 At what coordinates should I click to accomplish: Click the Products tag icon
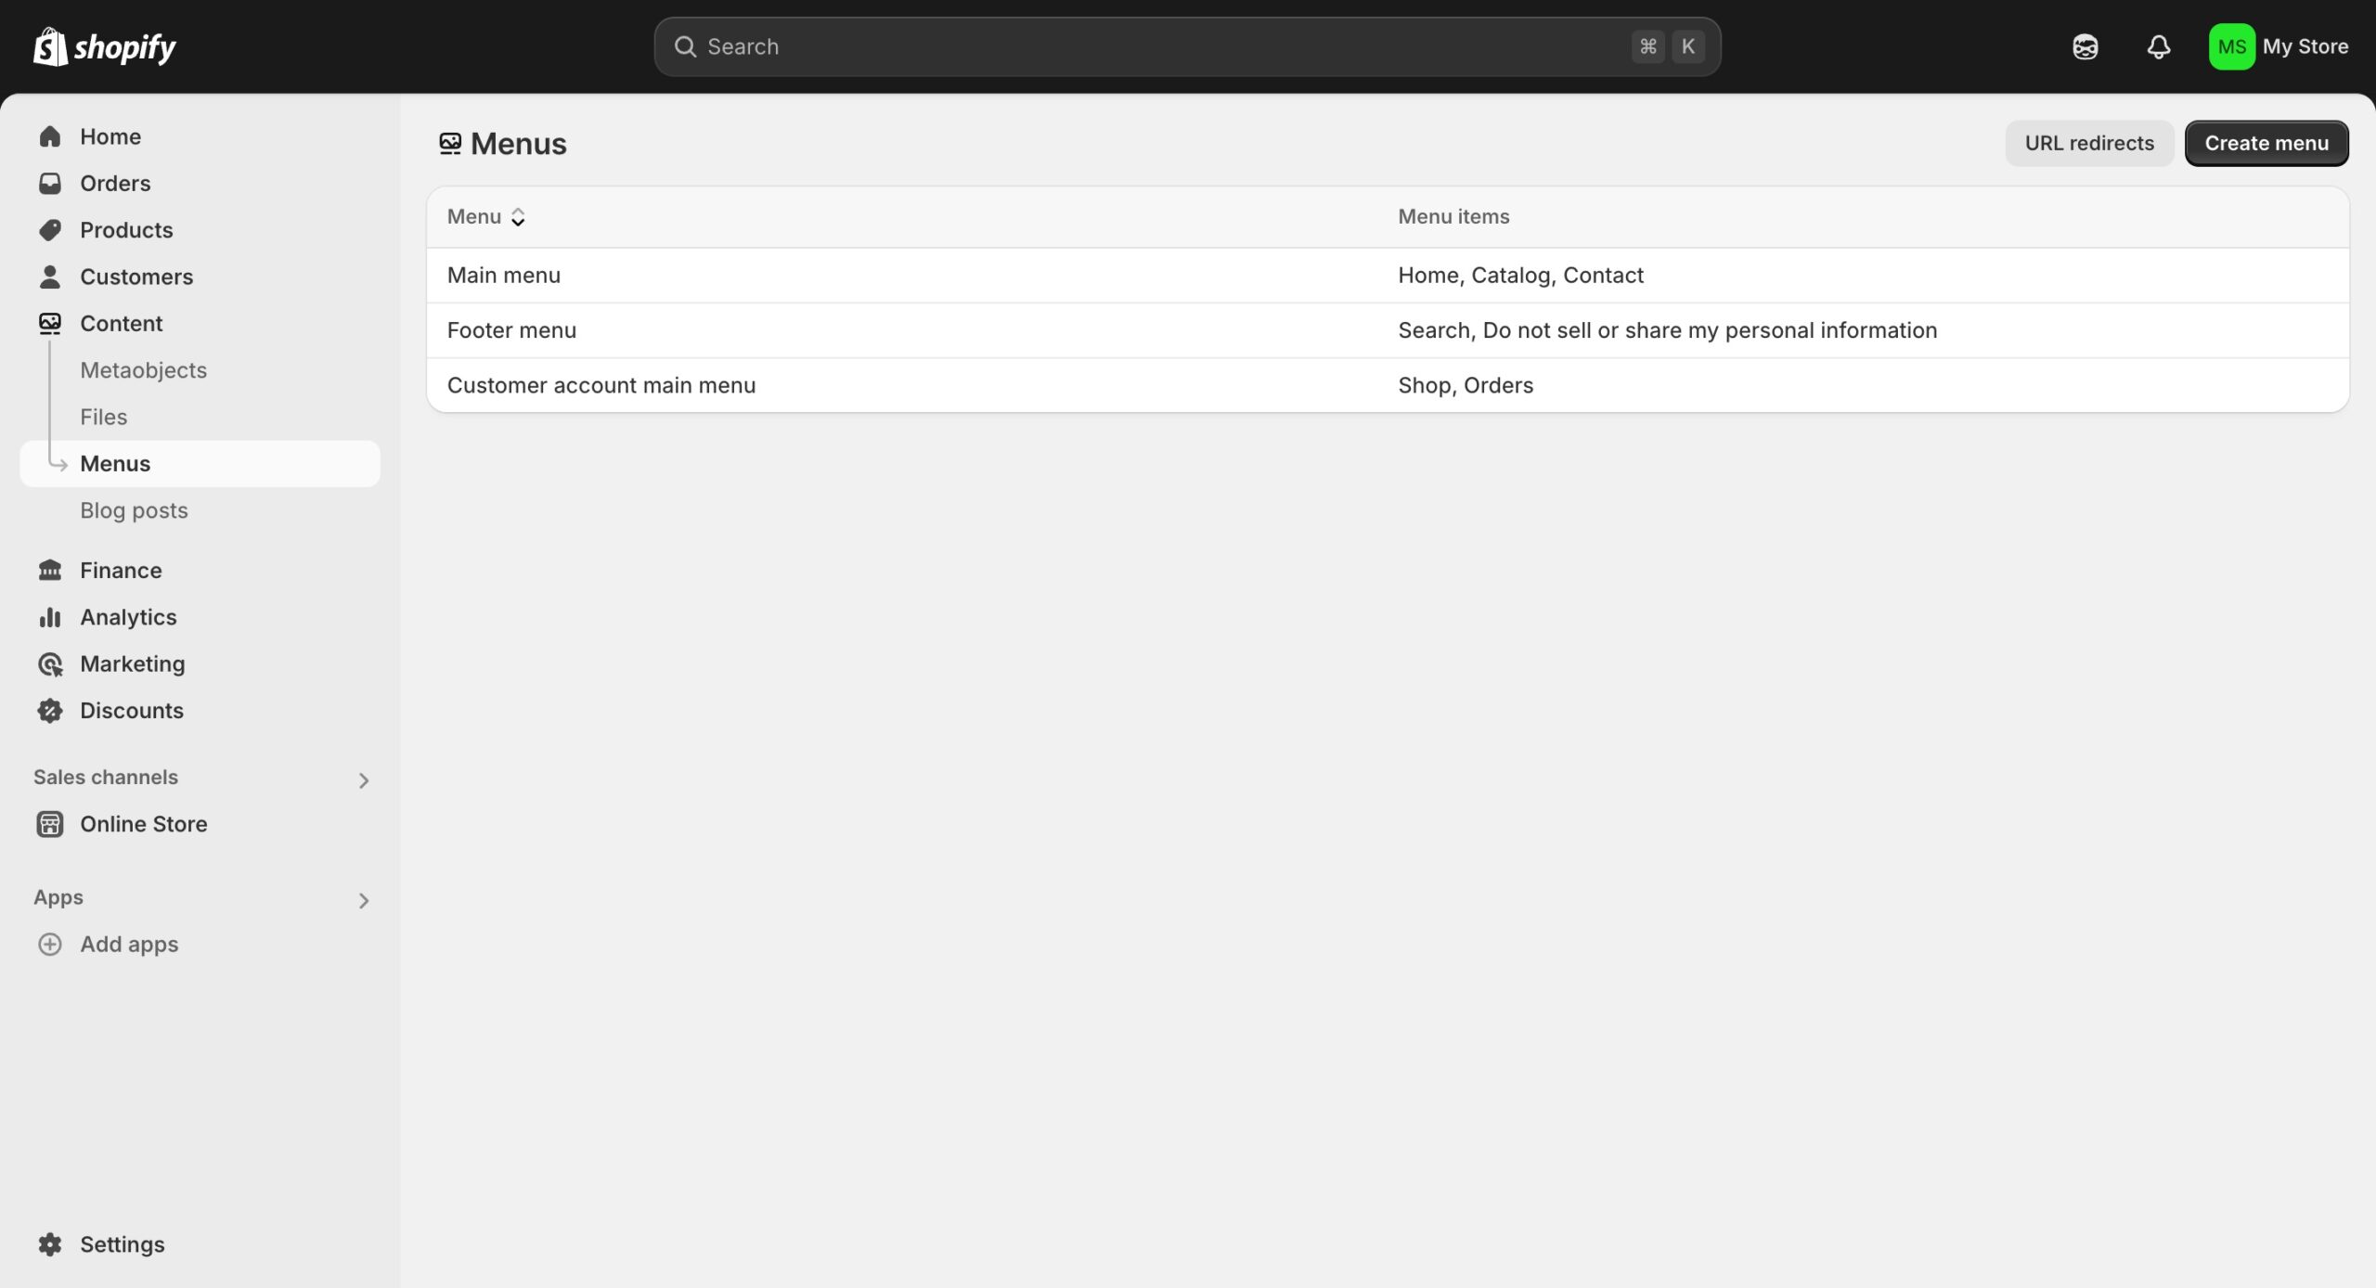[x=50, y=229]
